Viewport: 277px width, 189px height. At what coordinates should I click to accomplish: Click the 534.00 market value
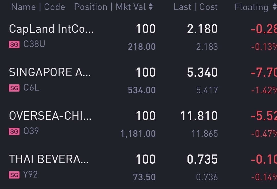pyautogui.click(x=142, y=90)
